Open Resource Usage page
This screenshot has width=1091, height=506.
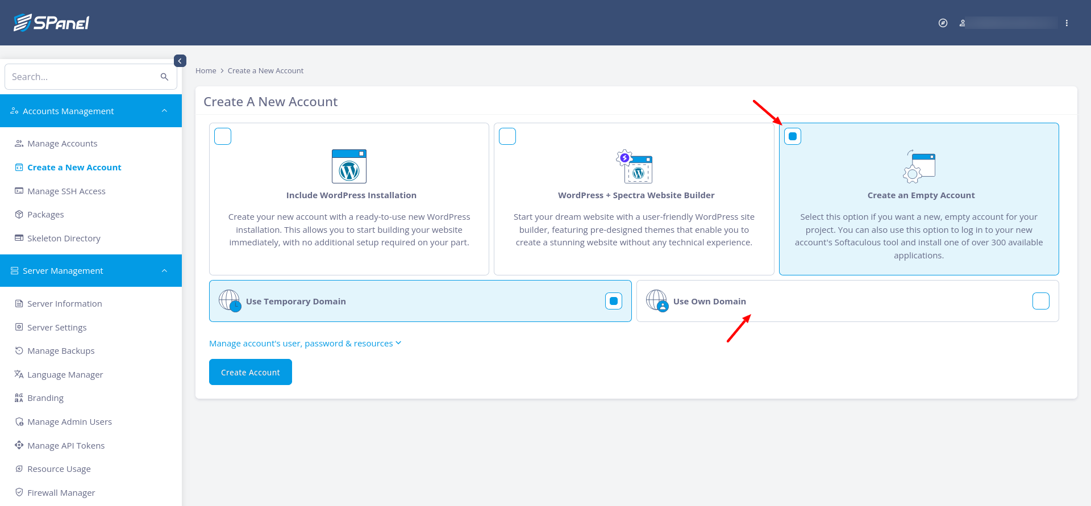59,469
